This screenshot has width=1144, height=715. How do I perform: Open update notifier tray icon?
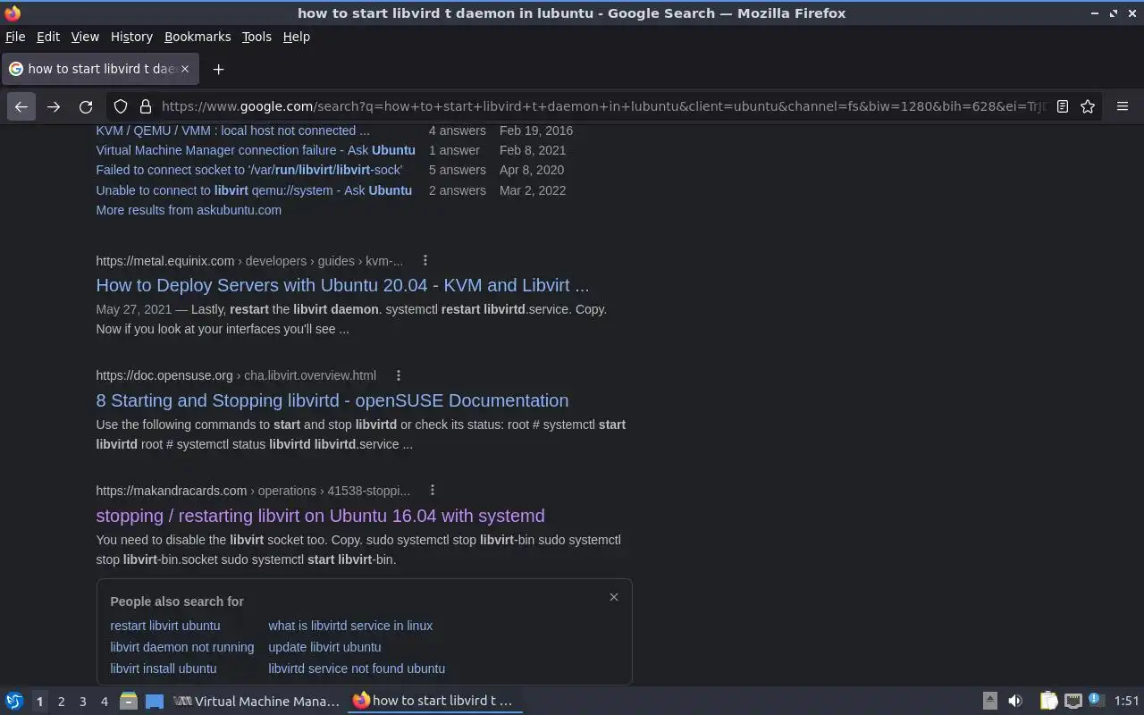coord(1097,702)
